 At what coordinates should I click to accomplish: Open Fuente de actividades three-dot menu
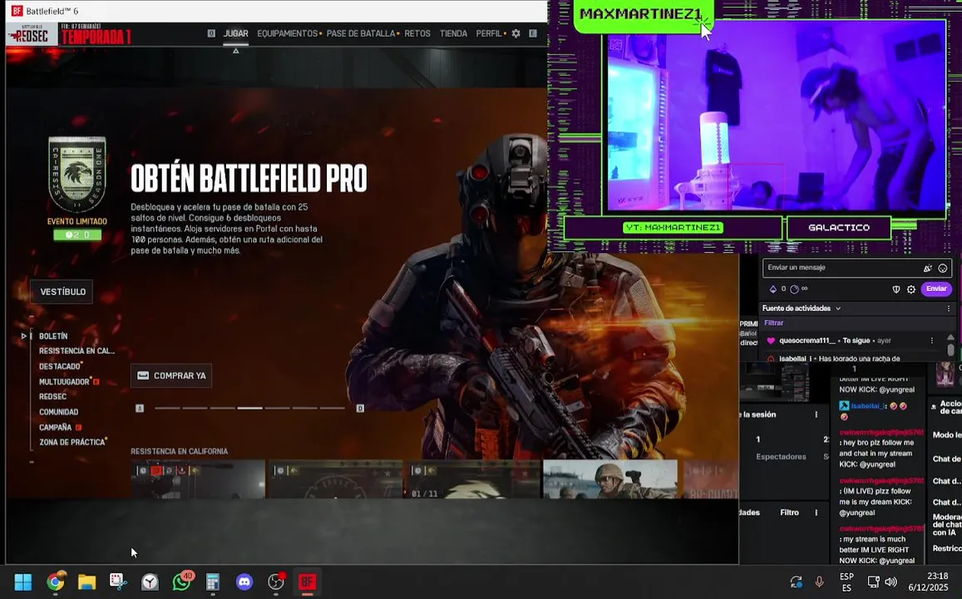click(x=950, y=309)
